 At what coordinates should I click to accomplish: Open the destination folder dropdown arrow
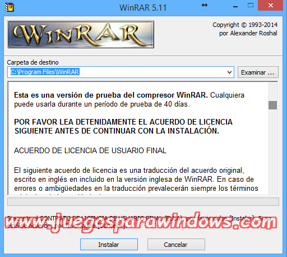229,72
